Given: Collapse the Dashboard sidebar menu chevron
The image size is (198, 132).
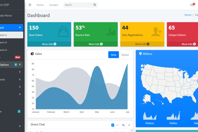Looking at the screenshot, I should coord(20,27).
